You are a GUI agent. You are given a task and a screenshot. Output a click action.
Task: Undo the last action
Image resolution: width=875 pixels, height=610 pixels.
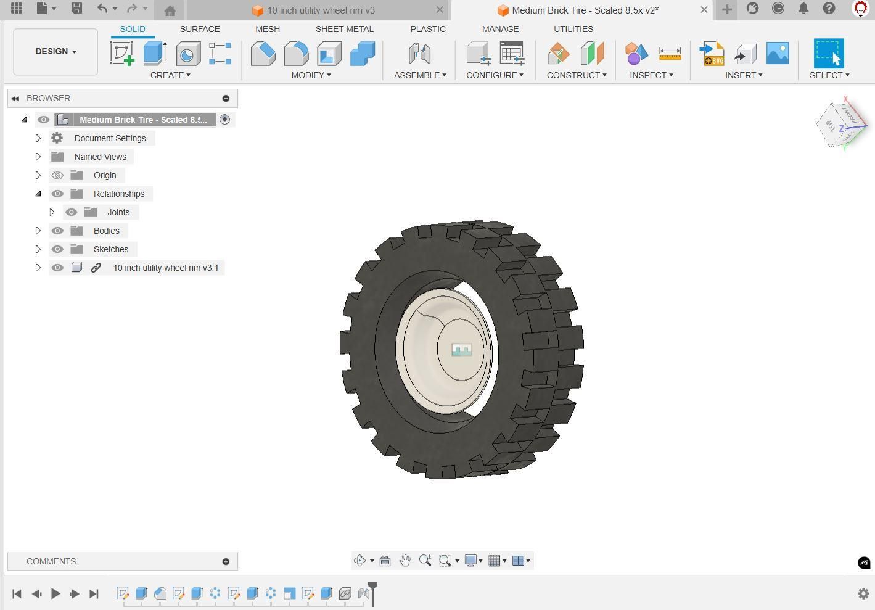click(x=102, y=9)
